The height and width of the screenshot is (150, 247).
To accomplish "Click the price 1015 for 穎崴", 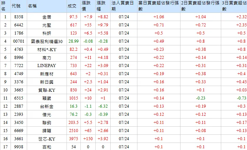I will pyautogui.click(x=74, y=98).
